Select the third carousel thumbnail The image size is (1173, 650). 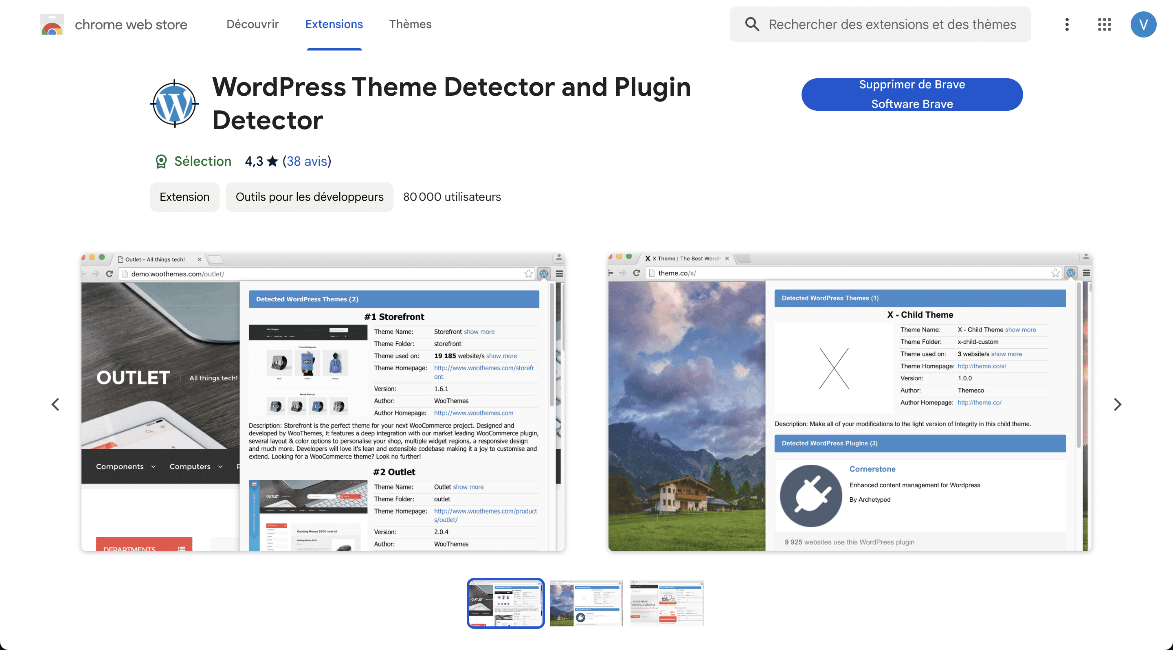[667, 603]
